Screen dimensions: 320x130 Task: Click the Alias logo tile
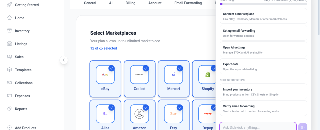point(105,114)
